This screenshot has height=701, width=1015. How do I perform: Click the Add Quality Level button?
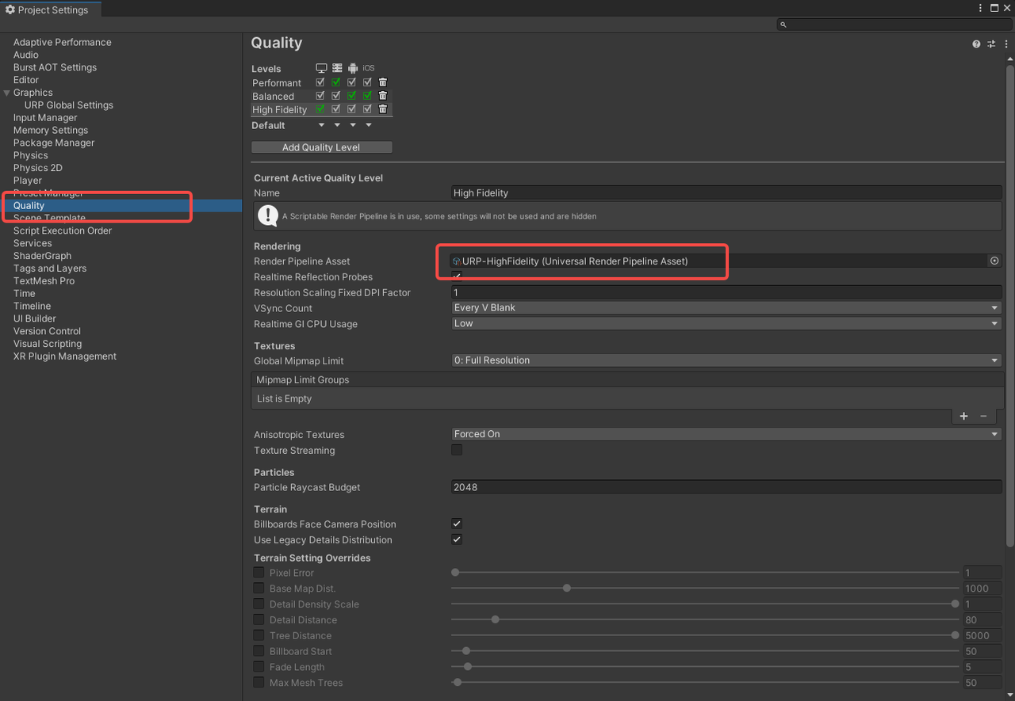[321, 147]
